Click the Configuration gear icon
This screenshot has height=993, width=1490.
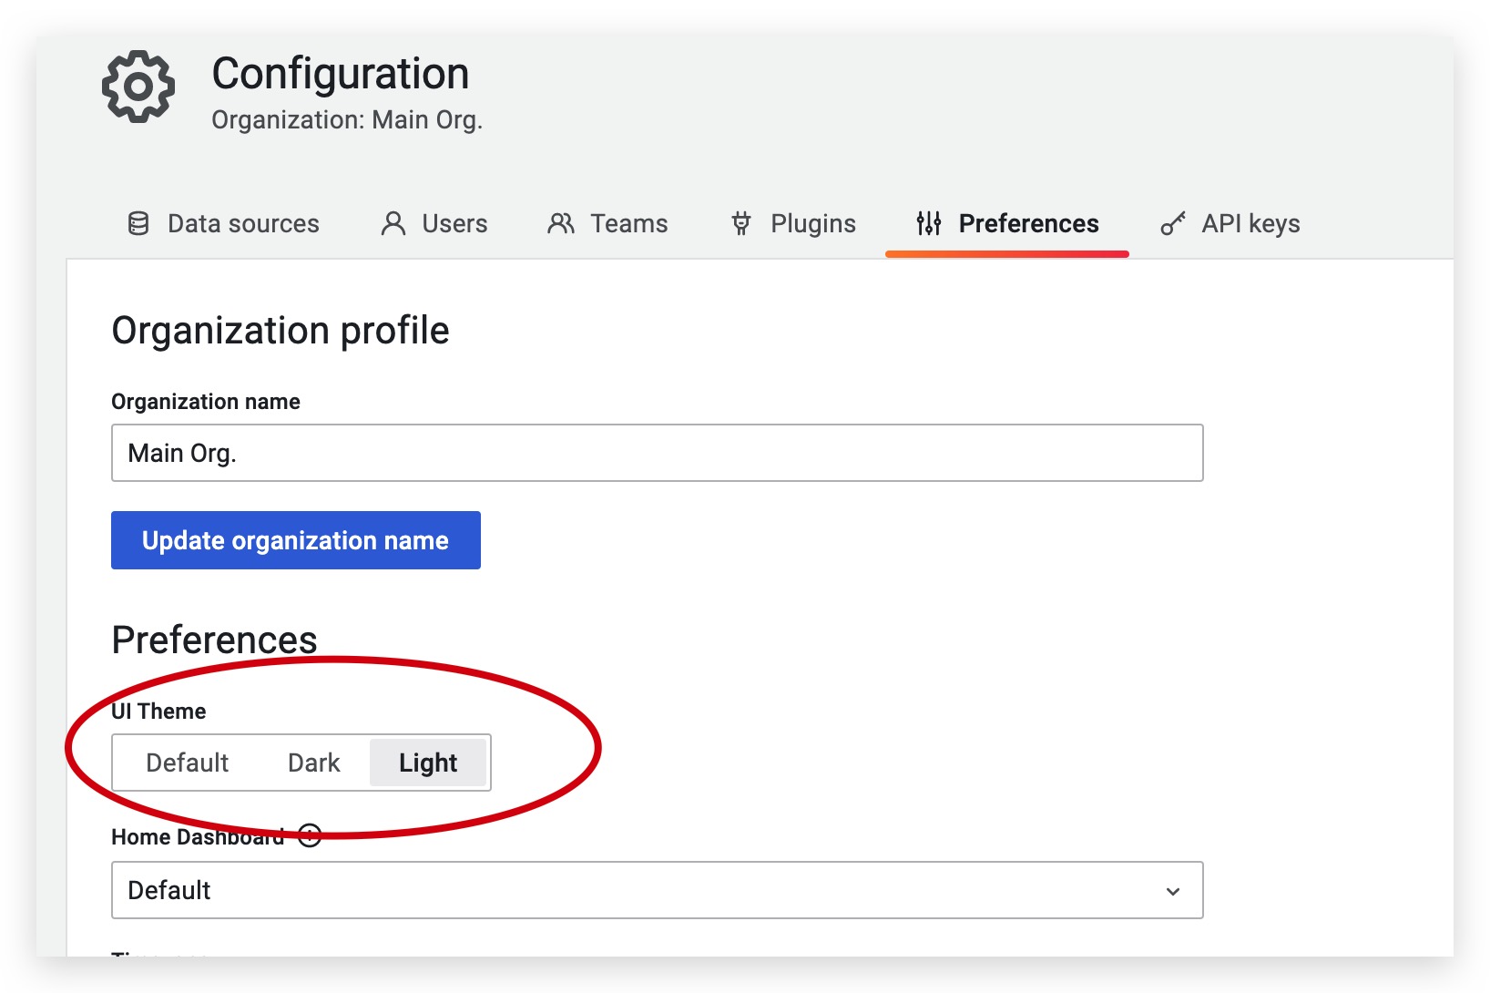[x=138, y=87]
